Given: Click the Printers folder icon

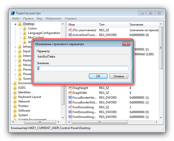Looking at the screenshot, I should point(15,106).
